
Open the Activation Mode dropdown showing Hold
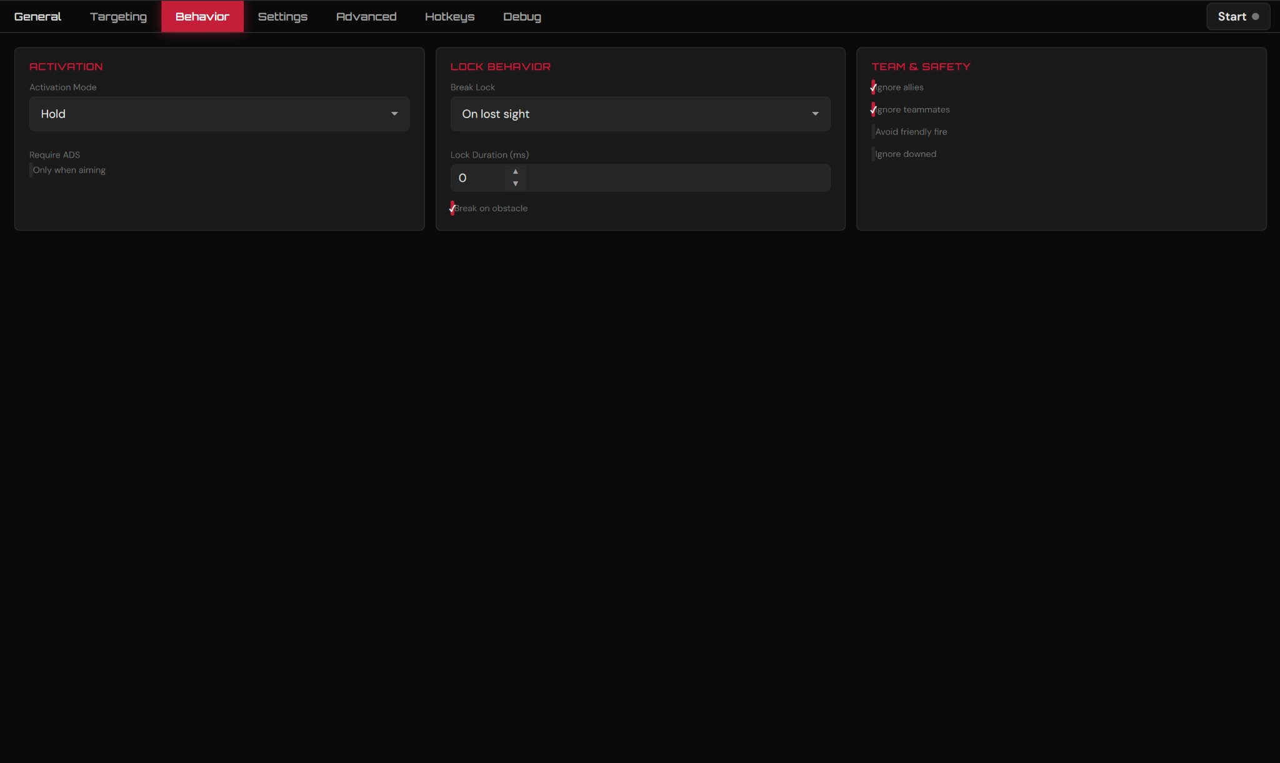[x=219, y=114]
